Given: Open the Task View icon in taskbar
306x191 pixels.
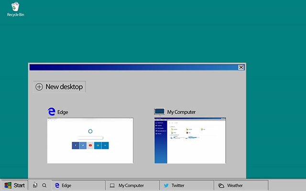Looking at the screenshot, I should pyautogui.click(x=35, y=185).
